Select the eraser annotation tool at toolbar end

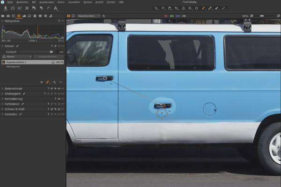(x=224, y=8)
